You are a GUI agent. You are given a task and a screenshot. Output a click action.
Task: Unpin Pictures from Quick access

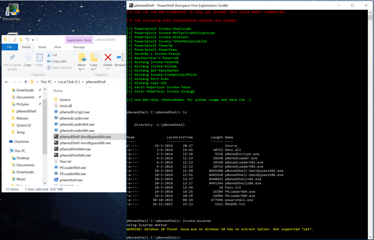coord(40,104)
